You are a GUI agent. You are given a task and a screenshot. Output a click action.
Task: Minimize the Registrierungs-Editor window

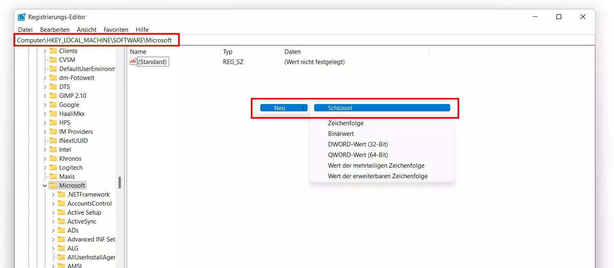coord(535,17)
